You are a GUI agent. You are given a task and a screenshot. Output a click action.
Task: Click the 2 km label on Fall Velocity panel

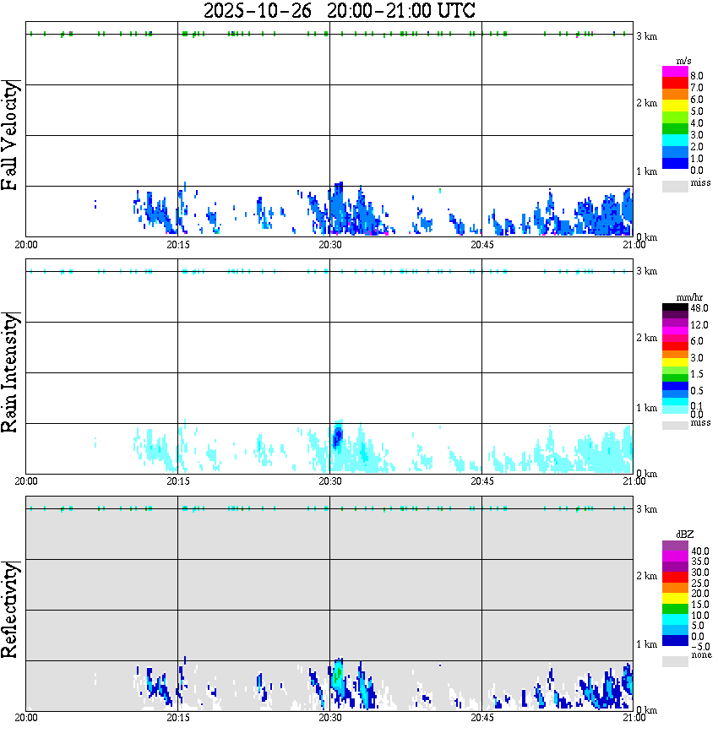(646, 103)
